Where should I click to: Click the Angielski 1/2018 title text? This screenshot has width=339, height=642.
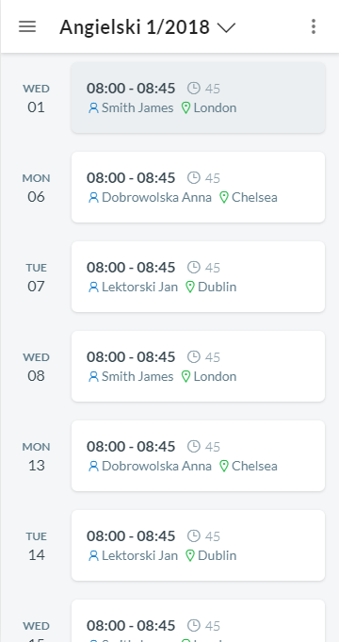135,27
